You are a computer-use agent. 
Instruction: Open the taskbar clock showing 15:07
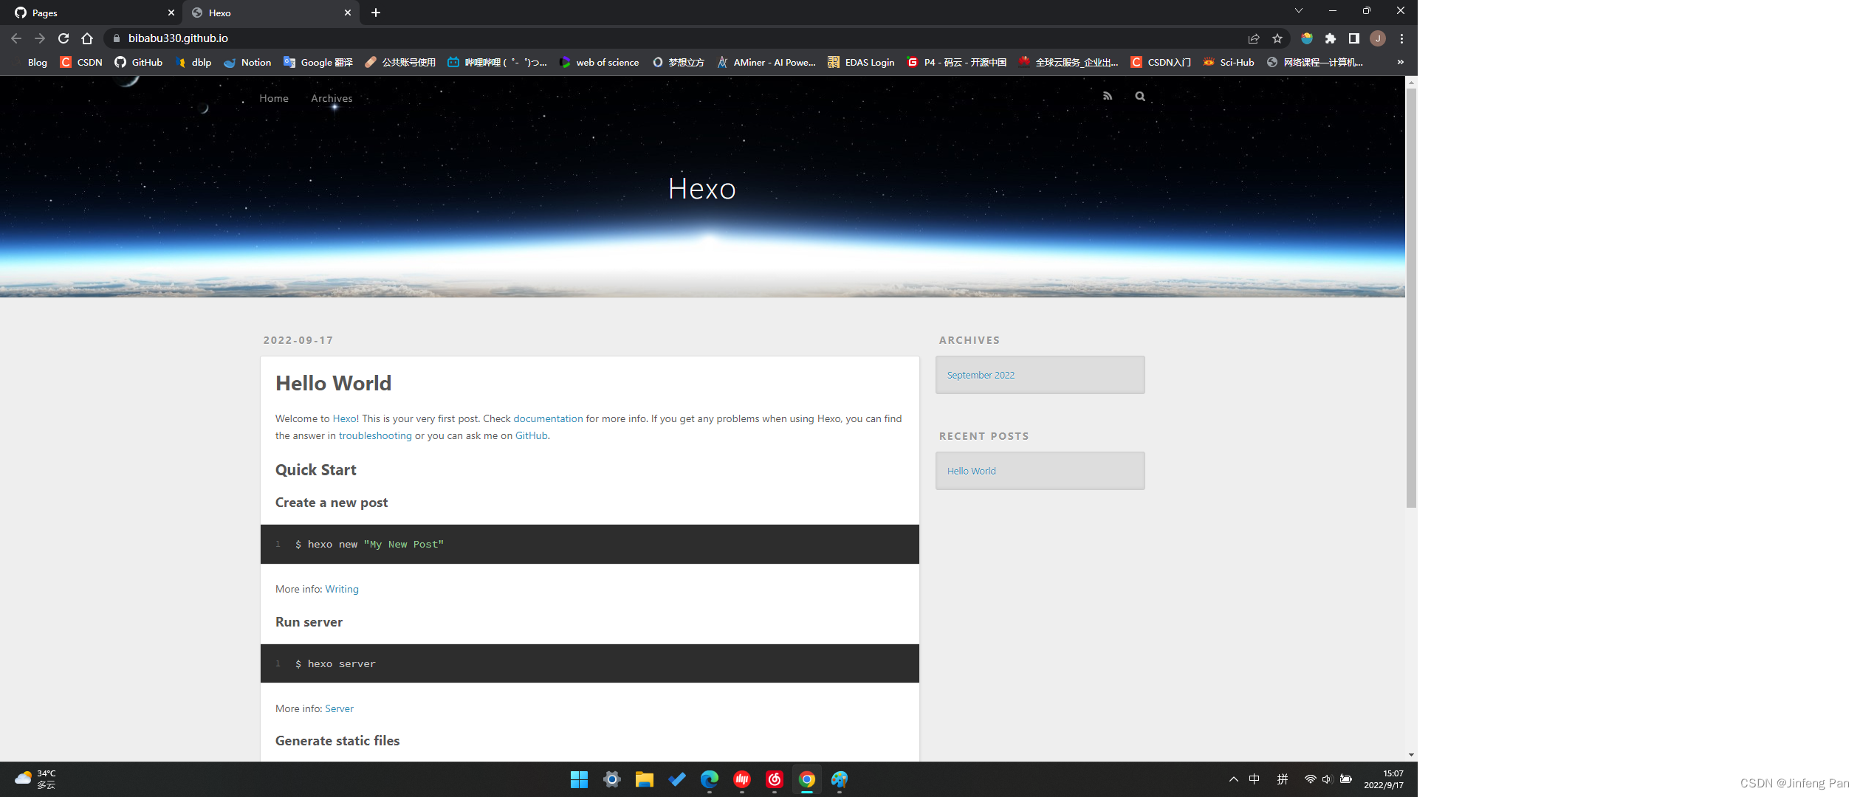pyautogui.click(x=1384, y=779)
